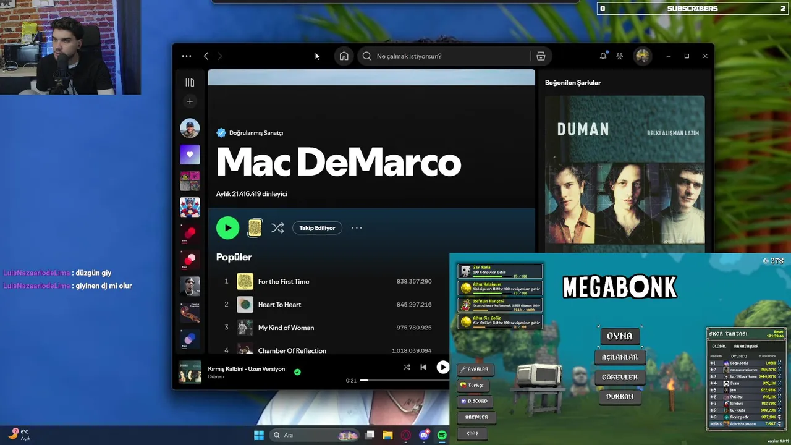
Task: Select the Altın Kalsiyum quest card
Action: pos(500,288)
